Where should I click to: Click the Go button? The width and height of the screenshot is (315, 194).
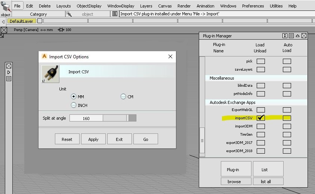pyautogui.click(x=146, y=139)
